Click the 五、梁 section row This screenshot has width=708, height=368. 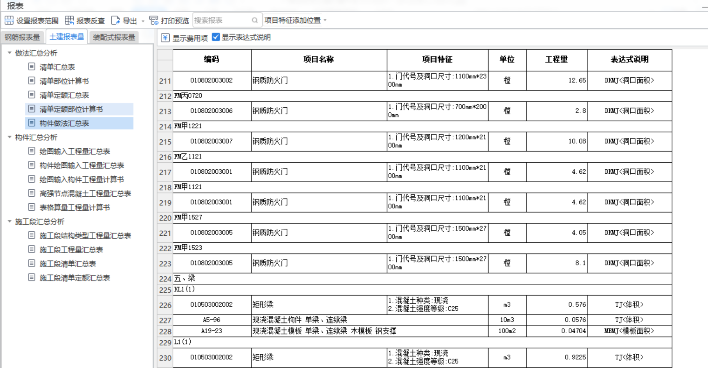(x=422, y=278)
